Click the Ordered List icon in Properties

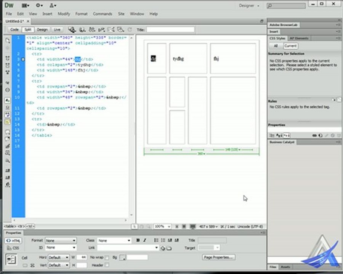pyautogui.click(x=163, y=240)
